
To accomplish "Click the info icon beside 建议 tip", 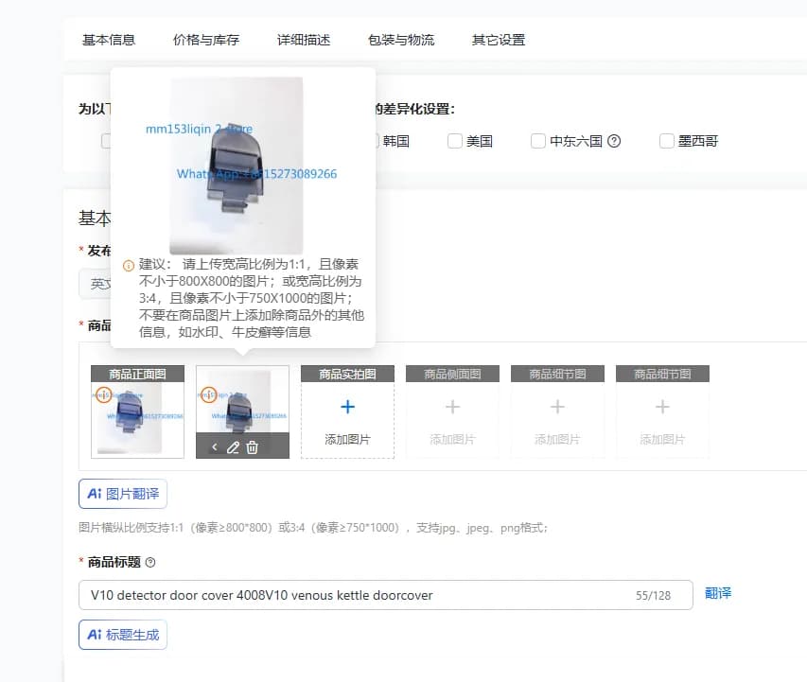I will (x=128, y=266).
